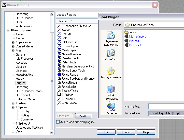Expand the Rhino Render tree node
The image size is (184, 140).
(13, 18)
